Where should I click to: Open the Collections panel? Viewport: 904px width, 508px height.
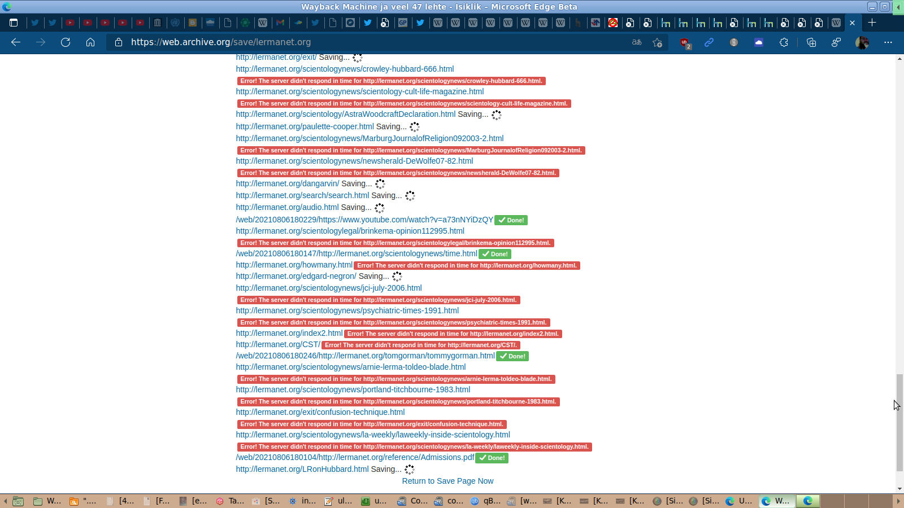pyautogui.click(x=811, y=42)
